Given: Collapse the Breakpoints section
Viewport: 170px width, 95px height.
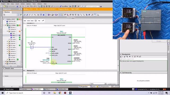Looking at the screenshot, I should (x=121, y=54).
